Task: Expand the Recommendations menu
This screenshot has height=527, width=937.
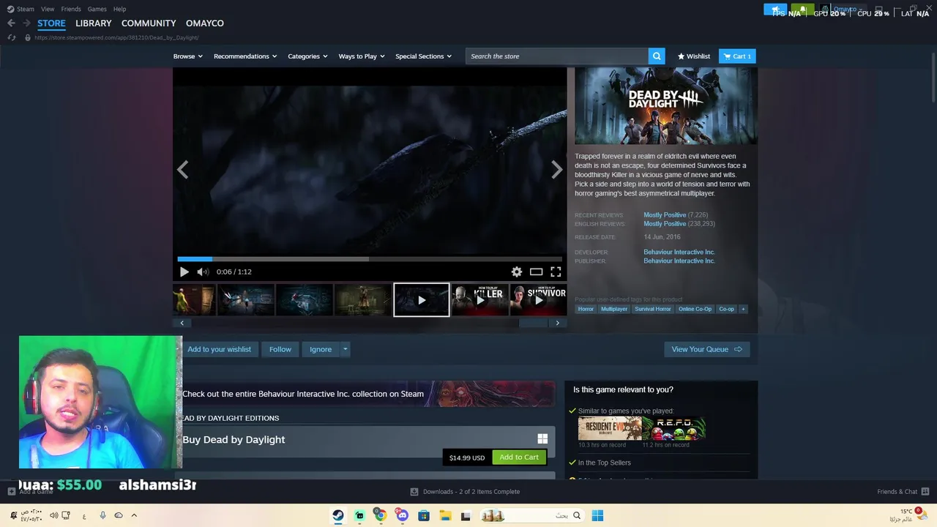Action: 245,56
